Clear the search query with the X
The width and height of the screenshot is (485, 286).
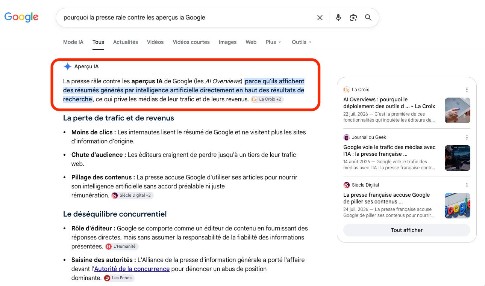(x=320, y=18)
